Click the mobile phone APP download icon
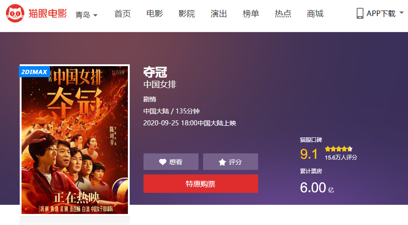 tap(360, 13)
